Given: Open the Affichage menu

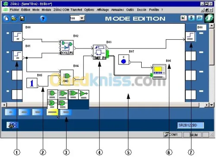Looking at the screenshot, I should (x=103, y=10).
